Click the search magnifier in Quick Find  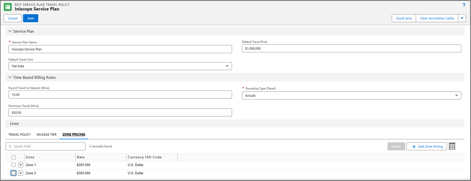[10, 147]
